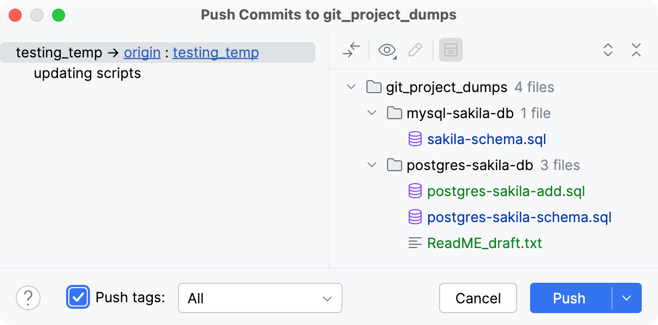Open help via the question mark icon
This screenshot has height=325, width=658.
[x=28, y=298]
